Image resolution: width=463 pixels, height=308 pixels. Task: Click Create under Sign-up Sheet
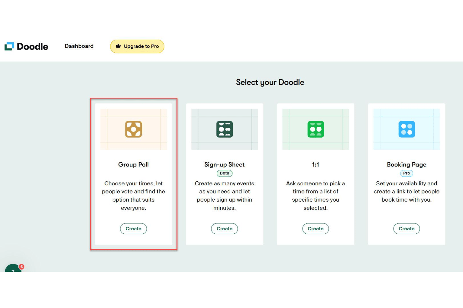pos(225,229)
